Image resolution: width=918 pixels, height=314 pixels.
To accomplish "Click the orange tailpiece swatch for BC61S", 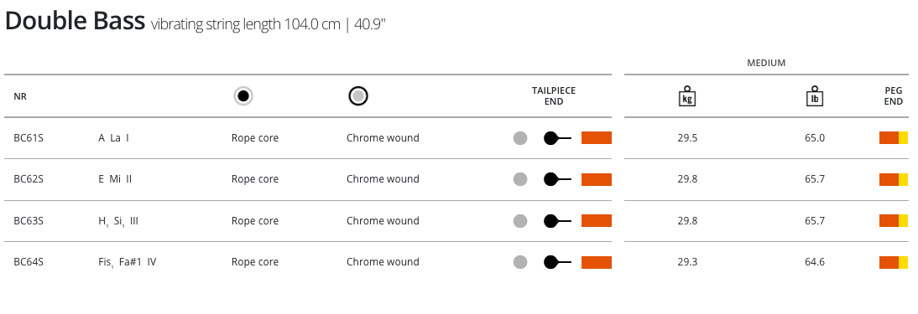I will pyautogui.click(x=597, y=138).
